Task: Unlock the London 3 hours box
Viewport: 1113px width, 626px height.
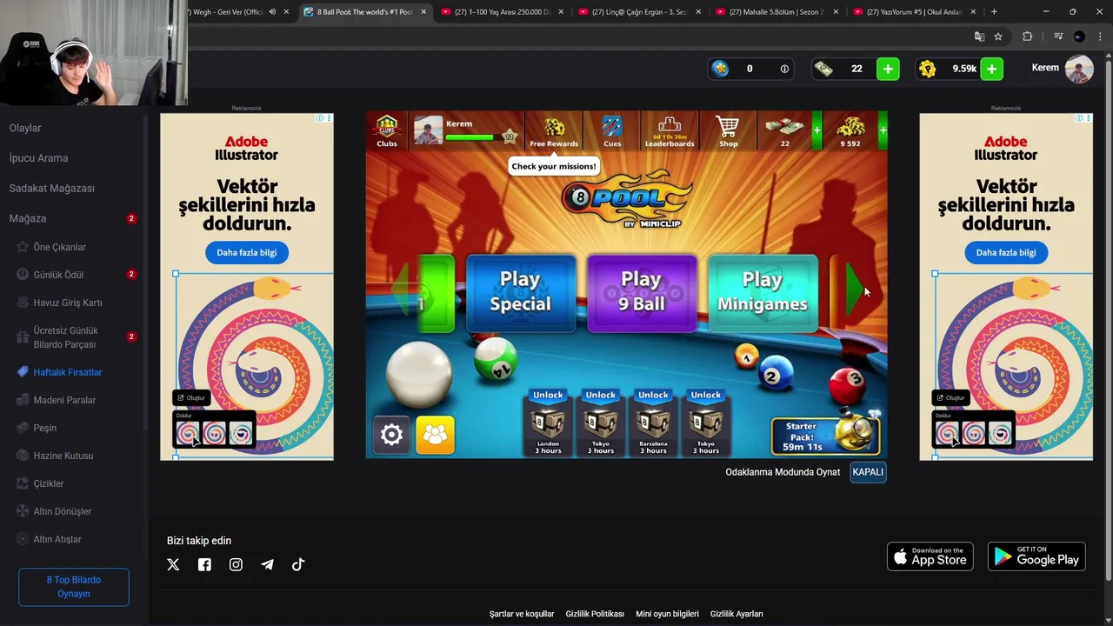Action: [548, 423]
